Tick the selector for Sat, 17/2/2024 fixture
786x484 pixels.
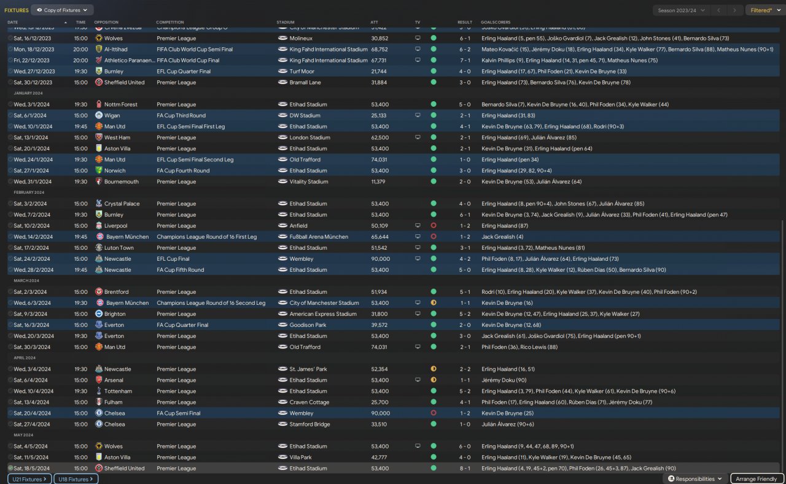10,248
